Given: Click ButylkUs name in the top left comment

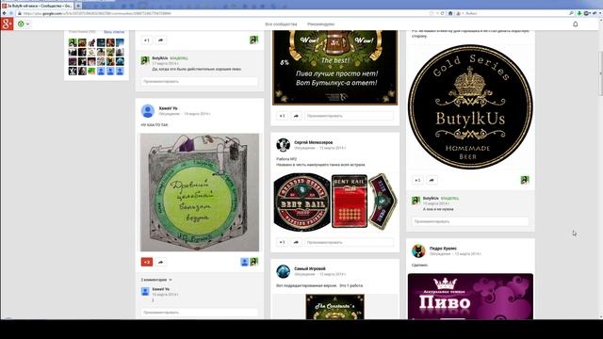Looking at the screenshot, I should tap(160, 58).
